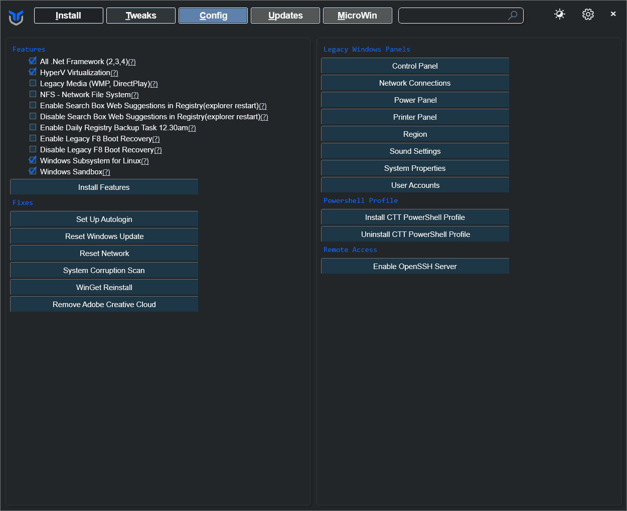Open the MicroWin tab

point(357,16)
